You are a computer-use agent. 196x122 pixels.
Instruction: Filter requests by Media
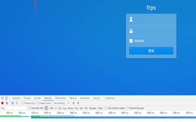70,108
